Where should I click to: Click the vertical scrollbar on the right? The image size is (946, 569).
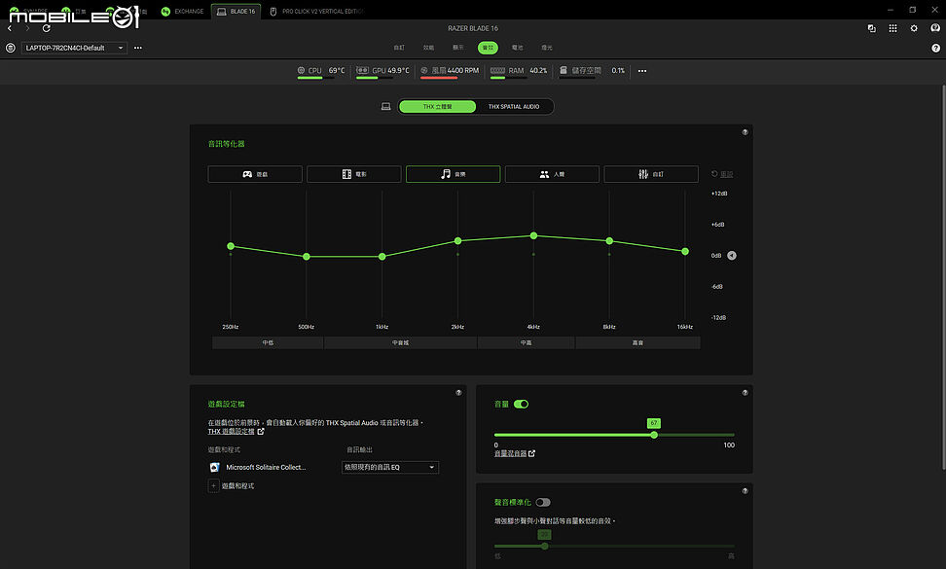tap(943, 277)
